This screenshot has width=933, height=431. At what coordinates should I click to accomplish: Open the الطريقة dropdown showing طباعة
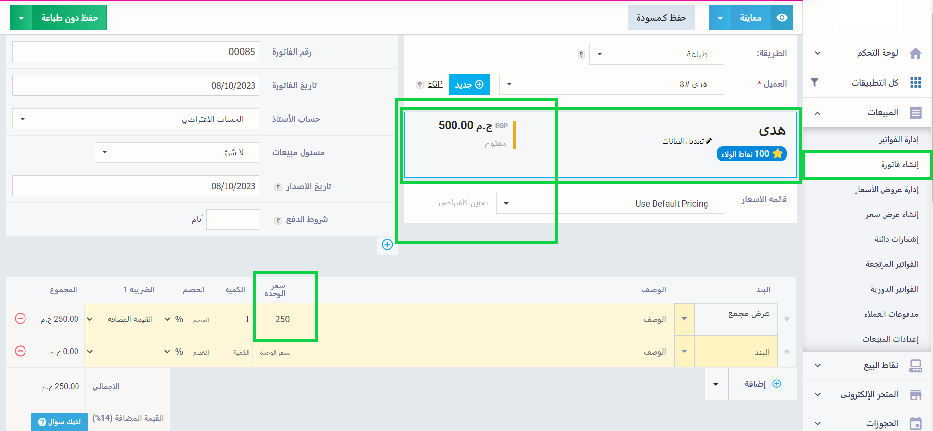(656, 54)
